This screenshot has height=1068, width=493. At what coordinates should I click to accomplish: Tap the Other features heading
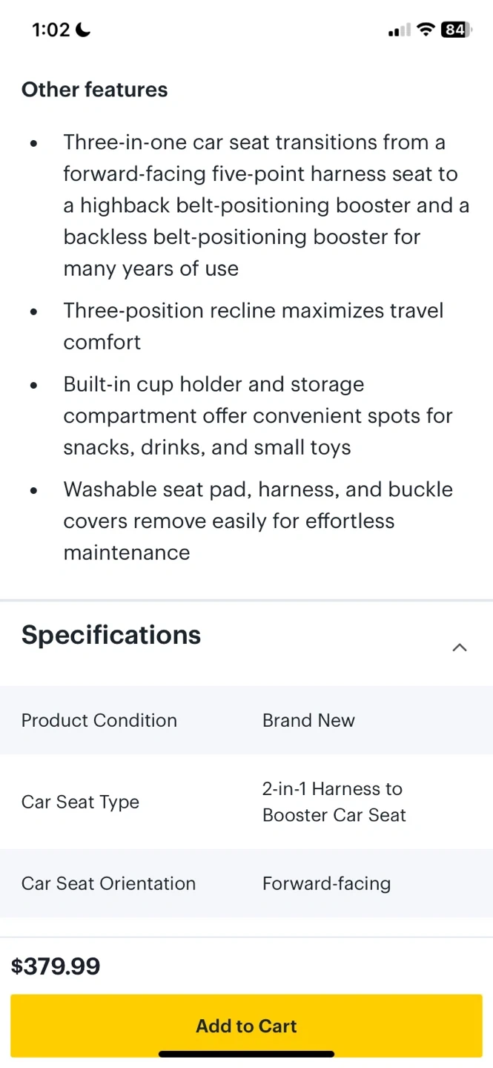click(95, 90)
